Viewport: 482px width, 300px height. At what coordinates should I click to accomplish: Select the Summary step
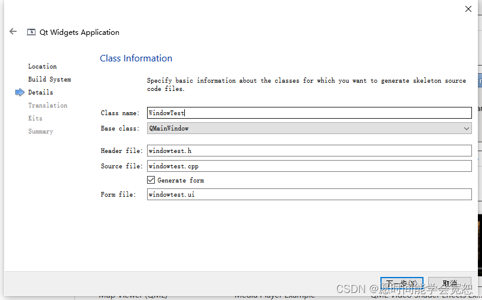41,131
